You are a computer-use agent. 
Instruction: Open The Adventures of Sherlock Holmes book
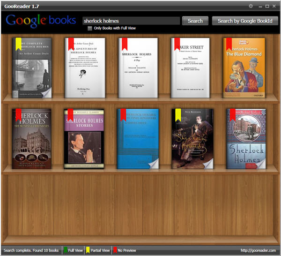[x=85, y=68]
